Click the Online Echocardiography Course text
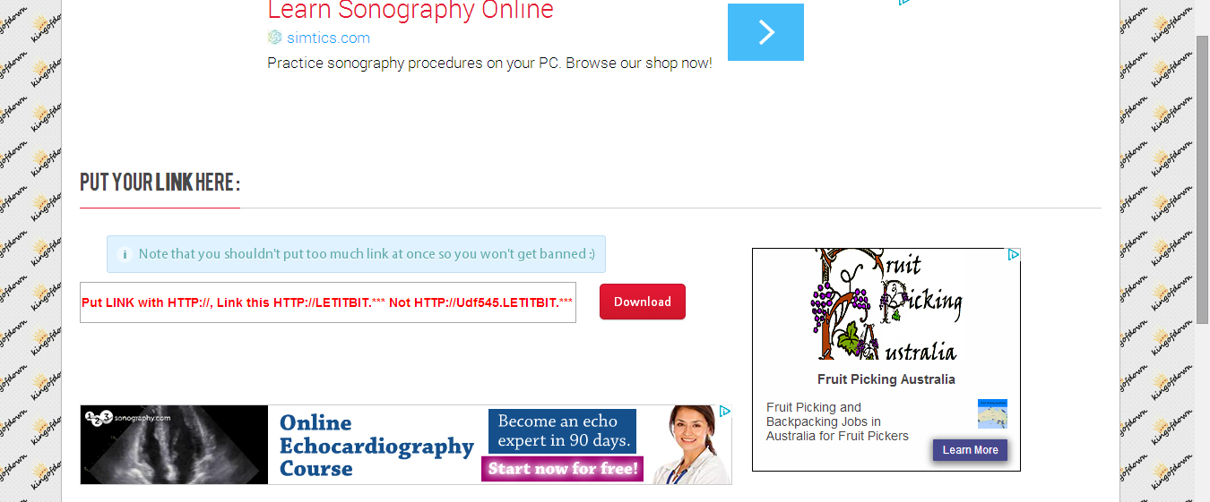The height and width of the screenshot is (502, 1210). point(376,446)
